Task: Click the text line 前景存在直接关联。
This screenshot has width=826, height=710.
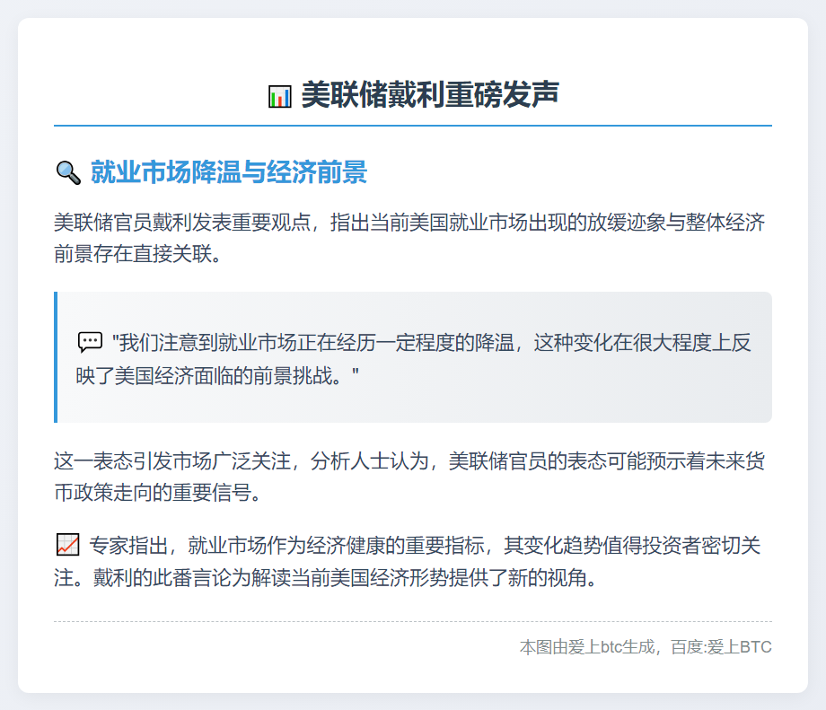Action: coord(136,254)
